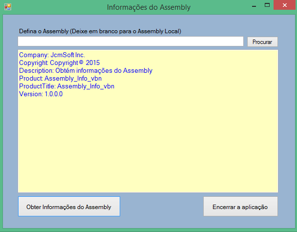Click the 'Copyright: Copyright © 2015' line

59,63
